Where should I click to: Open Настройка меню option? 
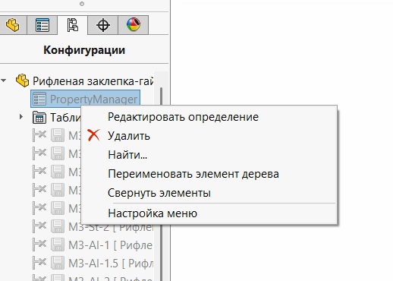pos(152,213)
